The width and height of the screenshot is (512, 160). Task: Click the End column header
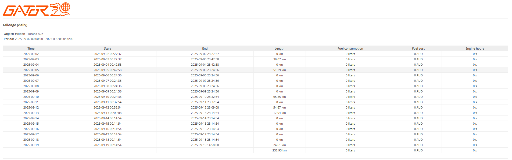click(205, 49)
